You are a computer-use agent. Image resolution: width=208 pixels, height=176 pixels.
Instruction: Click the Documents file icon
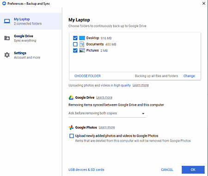(82, 44)
